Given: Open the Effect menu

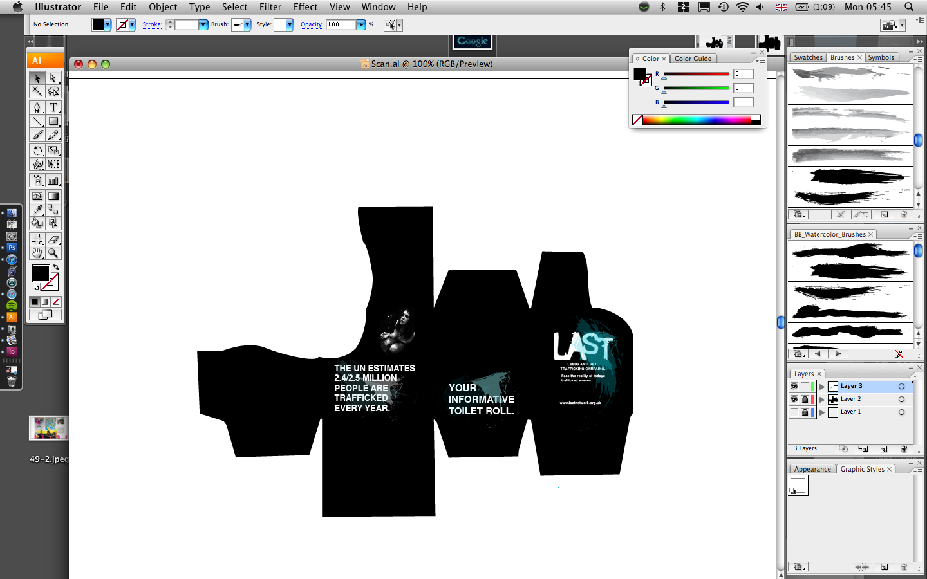Looking at the screenshot, I should tap(306, 7).
